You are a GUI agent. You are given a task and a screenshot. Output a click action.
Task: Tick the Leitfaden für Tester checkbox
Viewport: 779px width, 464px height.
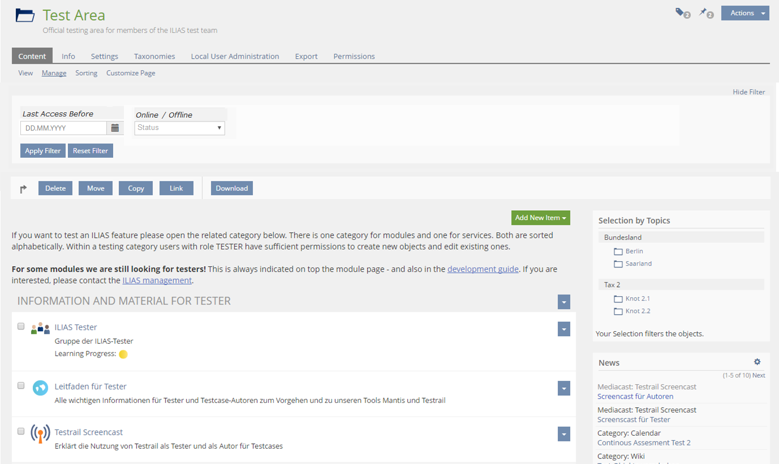(21, 385)
